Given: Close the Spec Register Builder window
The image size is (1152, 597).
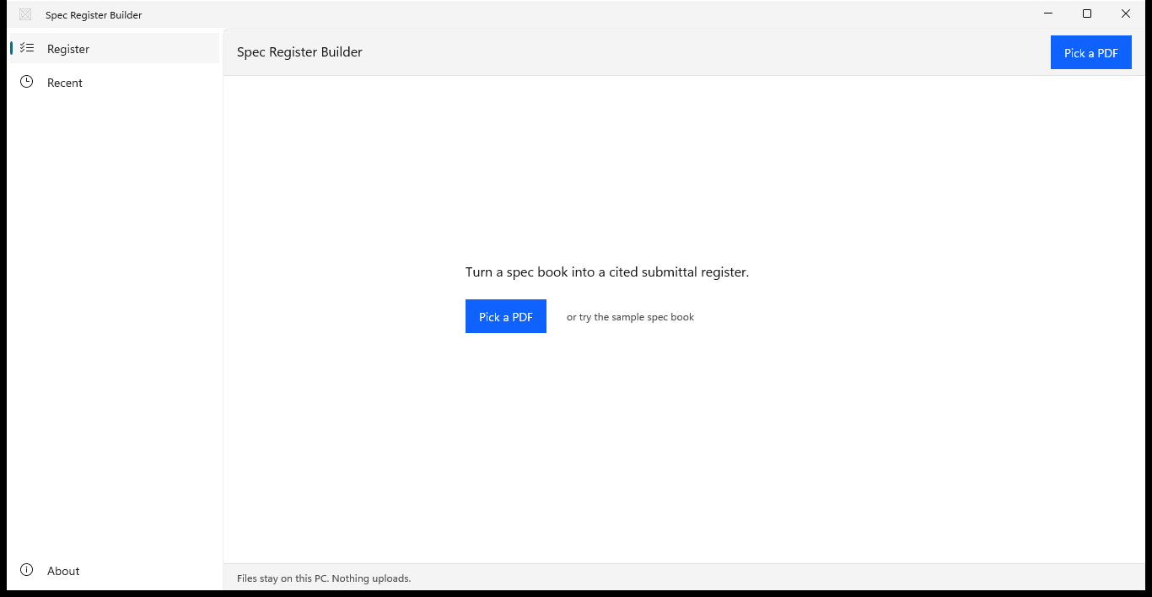Looking at the screenshot, I should (1126, 13).
